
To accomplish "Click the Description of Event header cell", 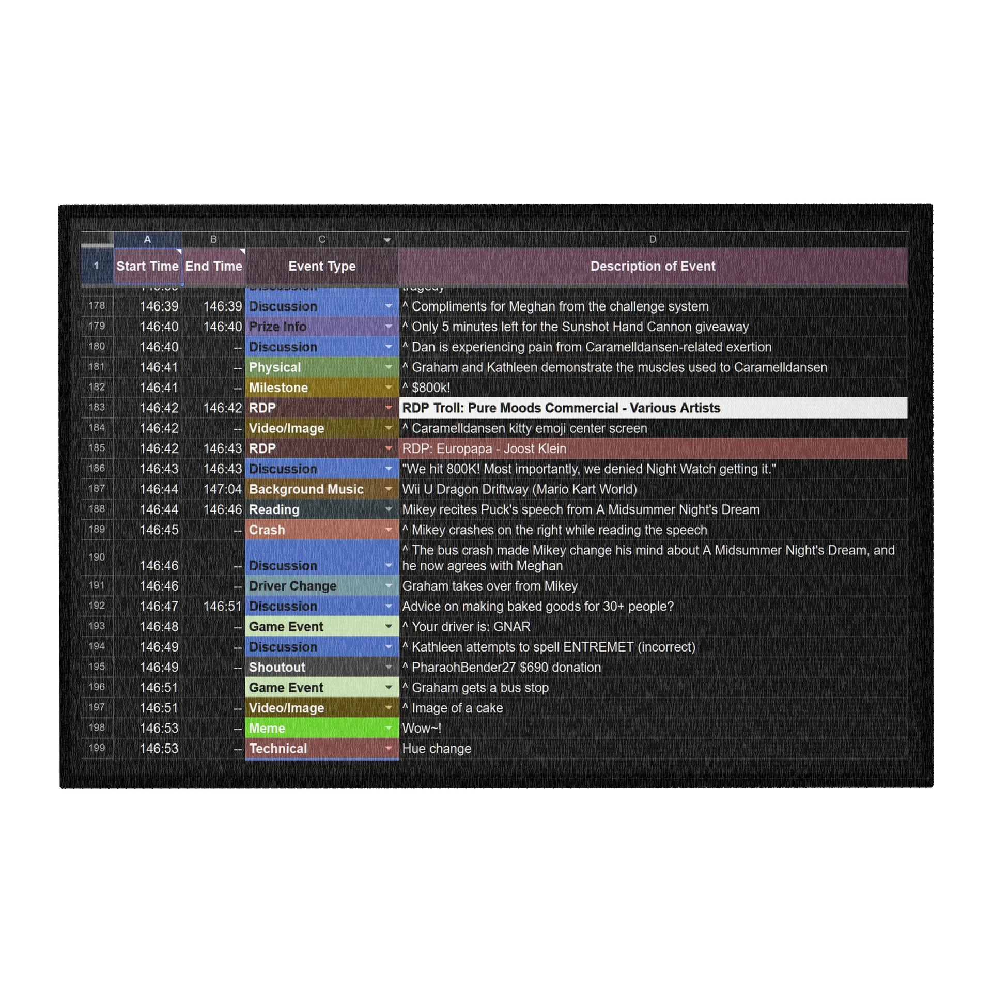I will click(x=653, y=266).
